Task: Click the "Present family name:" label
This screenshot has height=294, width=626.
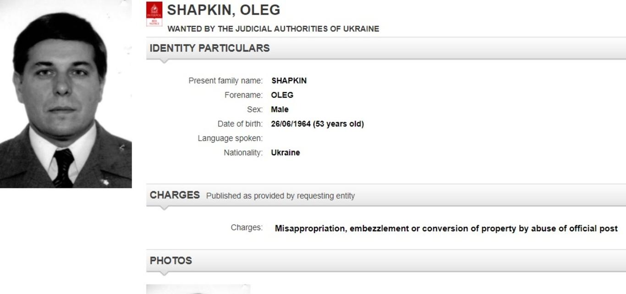Action: [x=225, y=81]
